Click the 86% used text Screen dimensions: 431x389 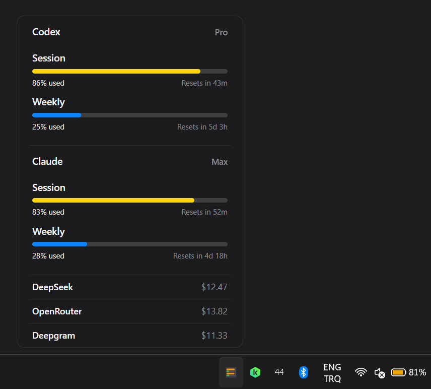(x=48, y=83)
